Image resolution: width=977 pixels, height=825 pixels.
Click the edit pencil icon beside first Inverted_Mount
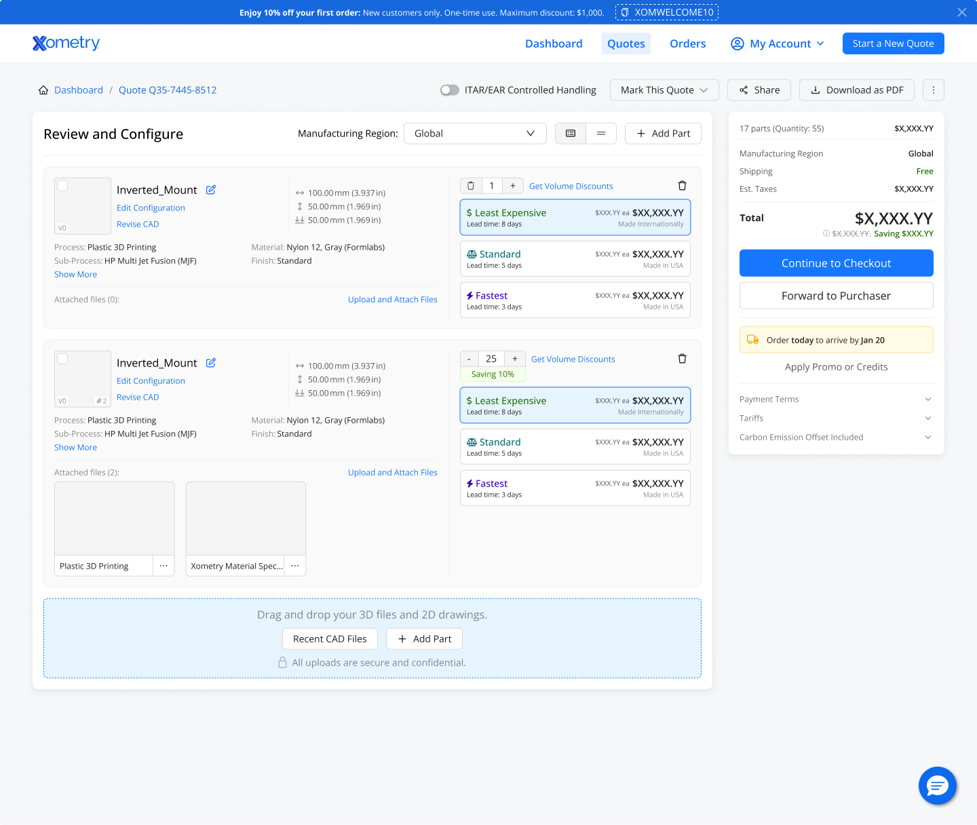coord(211,190)
